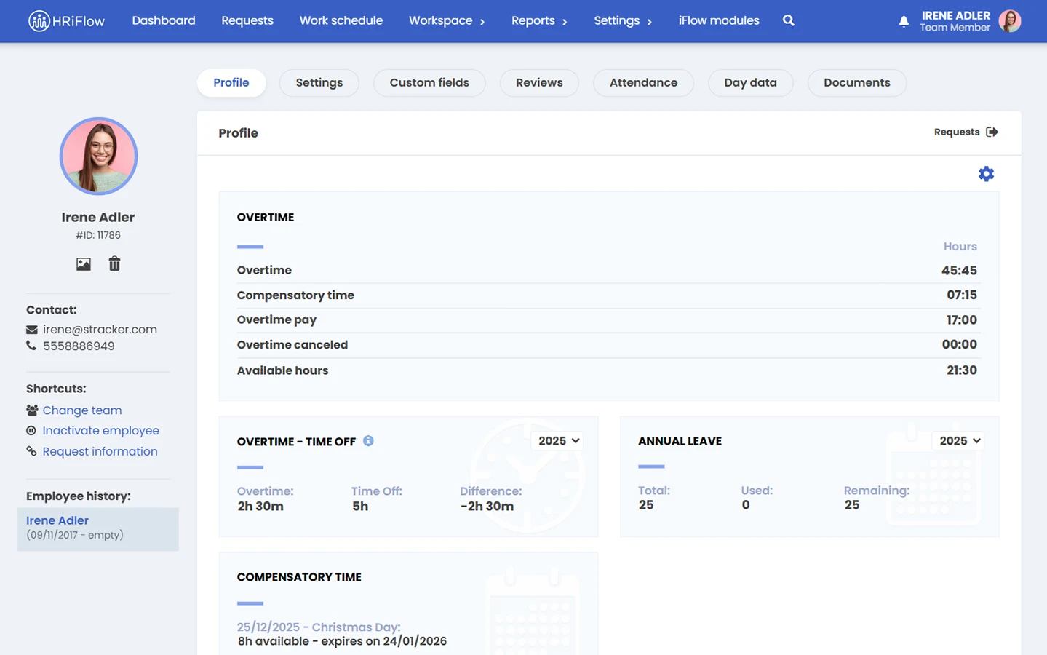1047x655 pixels.
Task: Expand the Reports menu
Action: (538, 21)
